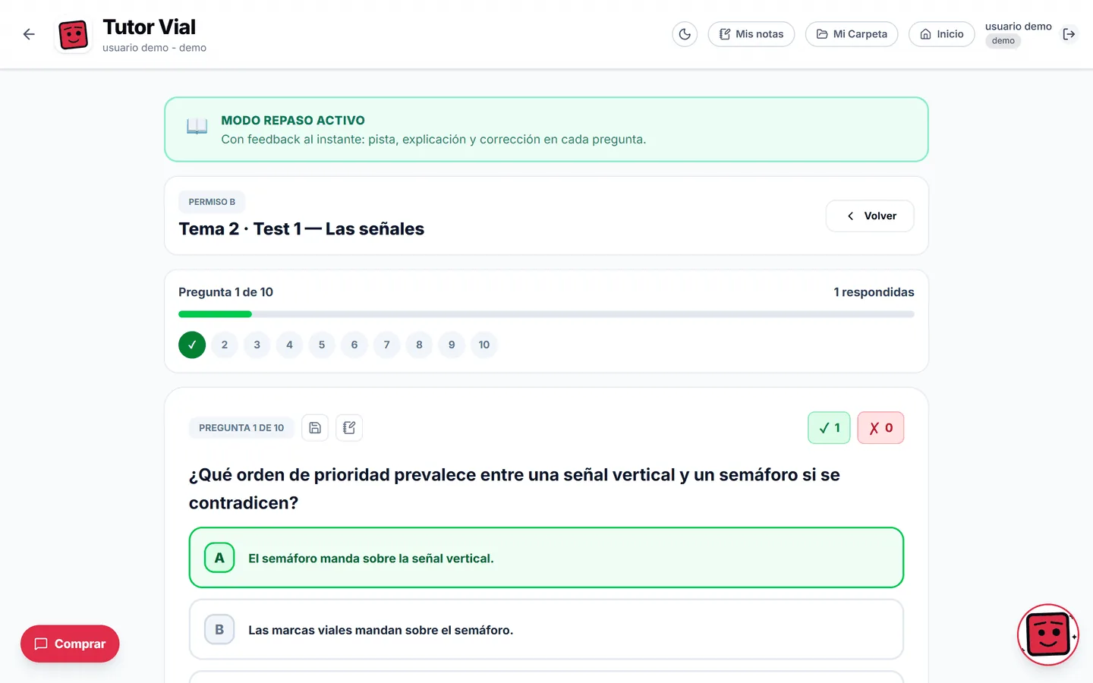The height and width of the screenshot is (683, 1093).
Task: Jump to question 3
Action: tap(257, 345)
